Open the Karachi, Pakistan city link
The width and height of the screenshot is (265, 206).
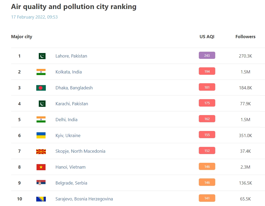[x=72, y=104]
